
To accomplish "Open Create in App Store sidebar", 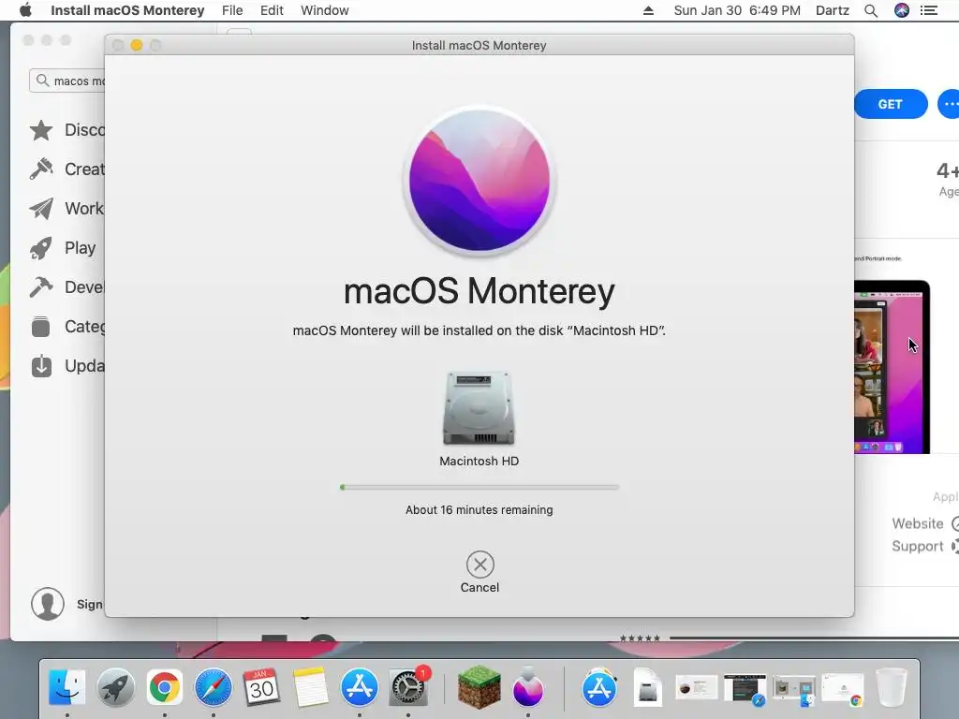I will coord(67,169).
